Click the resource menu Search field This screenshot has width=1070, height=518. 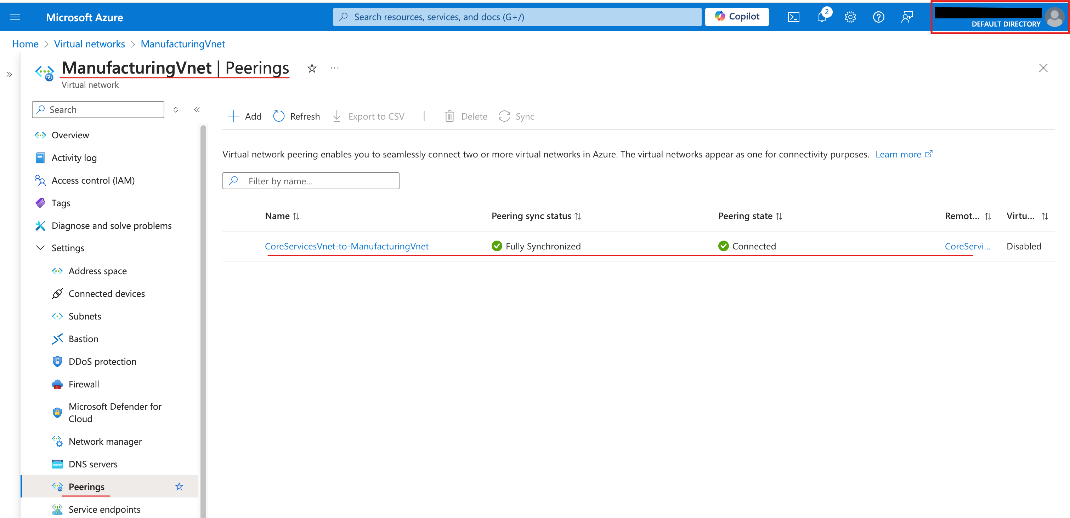coord(98,110)
